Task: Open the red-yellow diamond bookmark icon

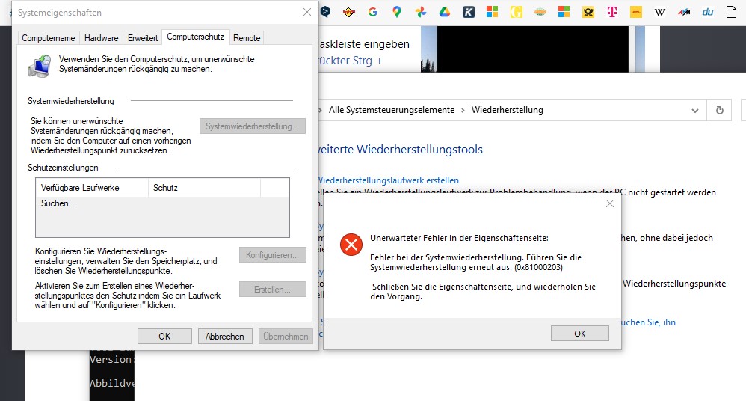Action: pyautogui.click(x=349, y=13)
